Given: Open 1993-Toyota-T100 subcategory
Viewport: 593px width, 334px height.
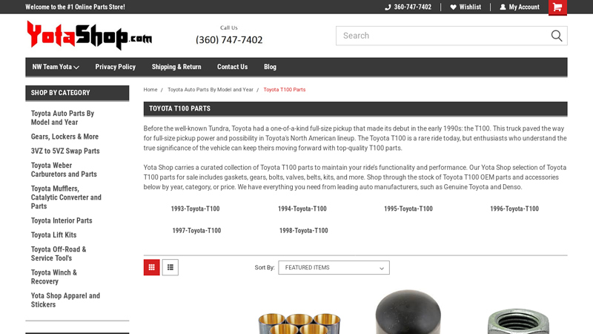Looking at the screenshot, I should click(x=195, y=209).
